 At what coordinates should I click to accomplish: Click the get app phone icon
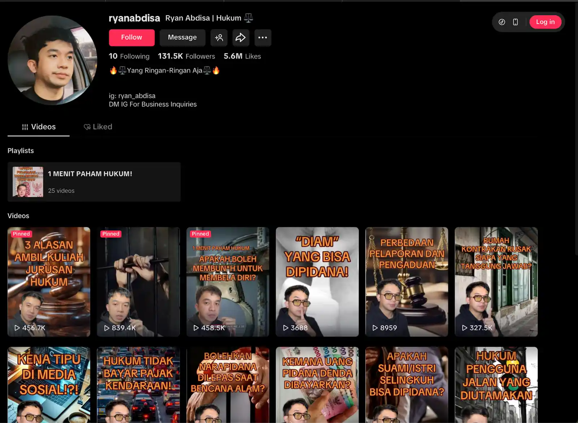click(x=516, y=22)
